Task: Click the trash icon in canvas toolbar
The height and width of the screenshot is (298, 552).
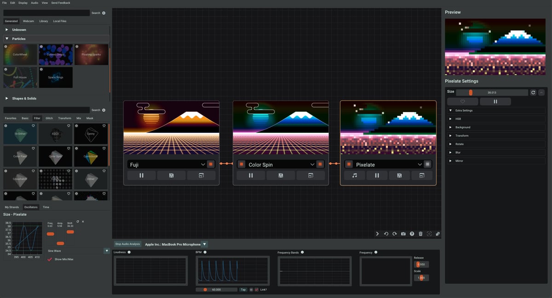Action: pyautogui.click(x=420, y=234)
